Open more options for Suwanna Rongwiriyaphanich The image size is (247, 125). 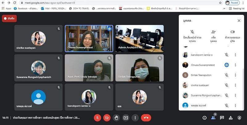click(235, 95)
